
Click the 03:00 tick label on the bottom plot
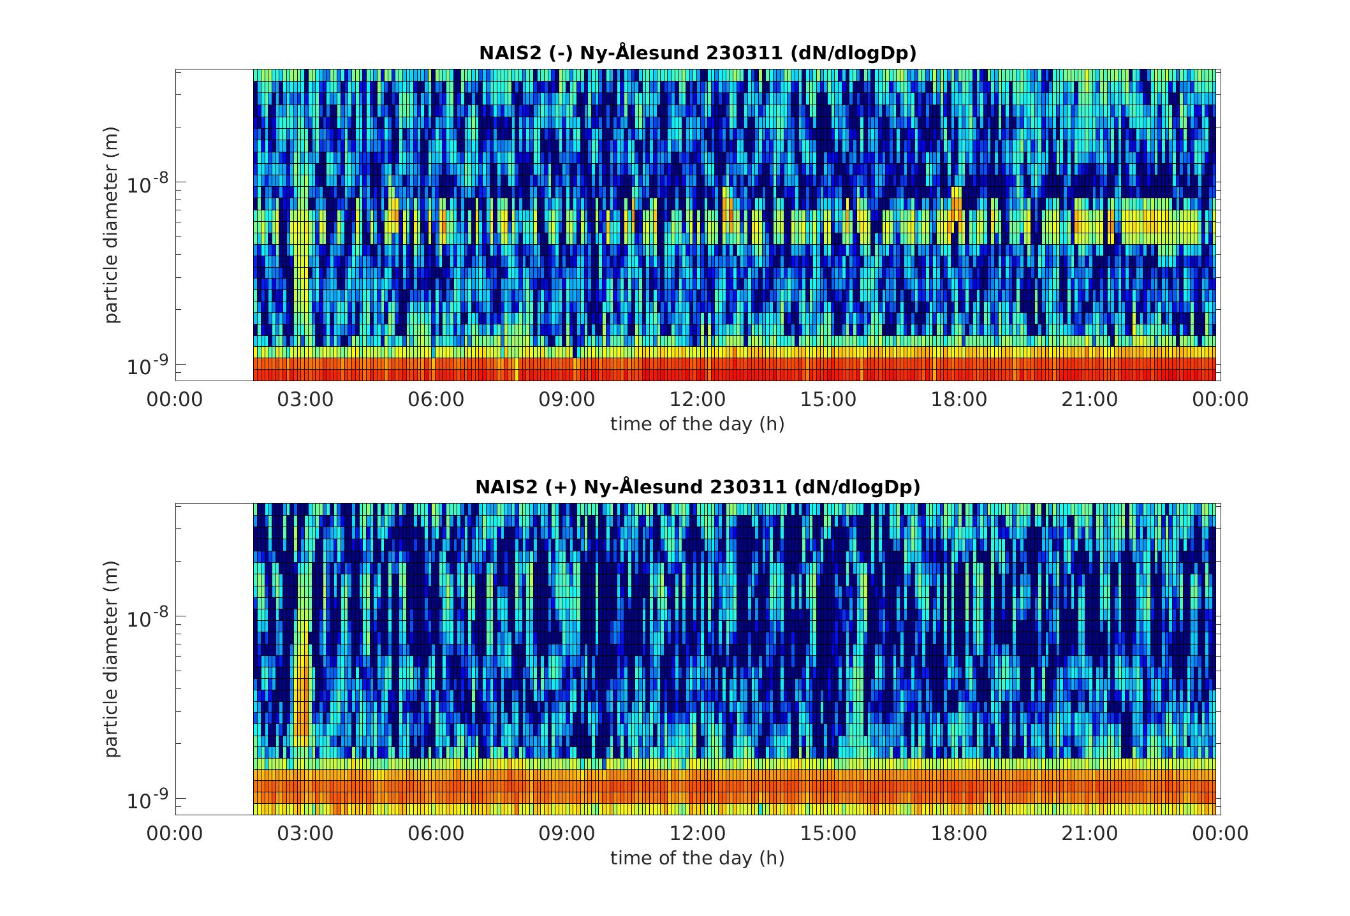[305, 834]
